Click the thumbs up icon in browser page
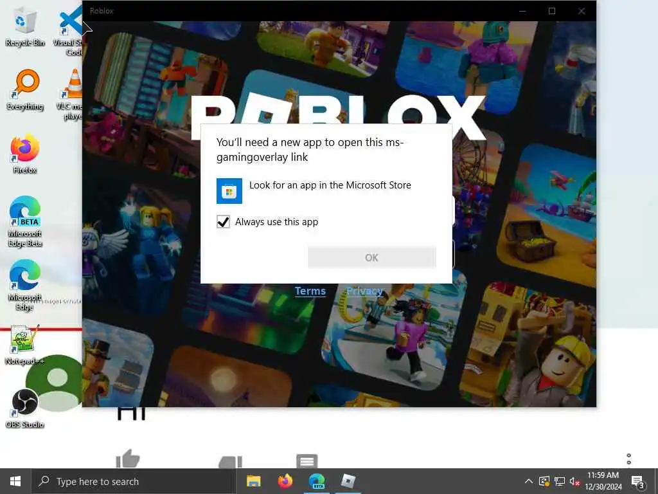Screen dimensions: 658x494 (x=128, y=459)
